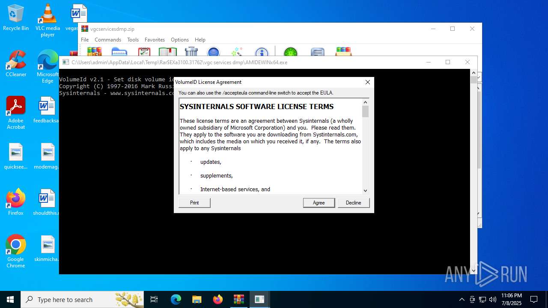Select Microsoft Edge desktop shortcut
This screenshot has width=548, height=308.
point(48,67)
